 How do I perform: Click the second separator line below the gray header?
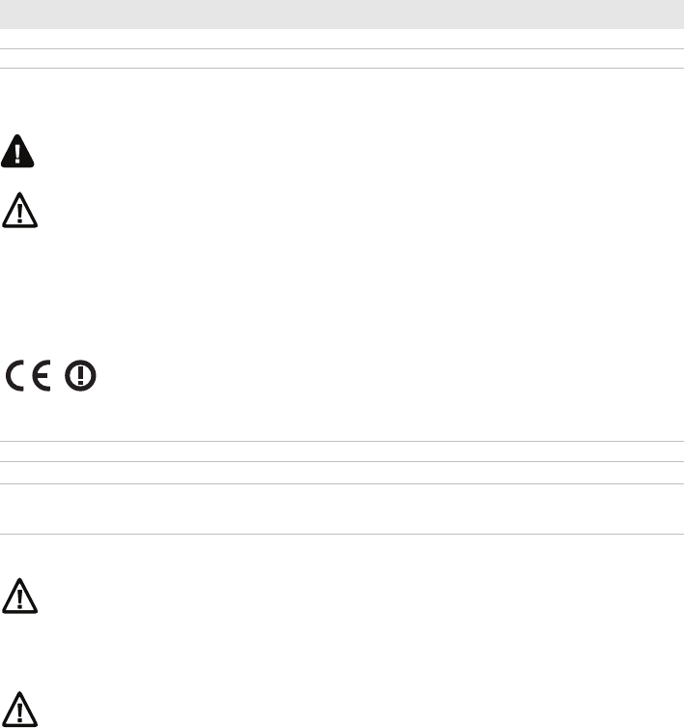click(x=342, y=69)
